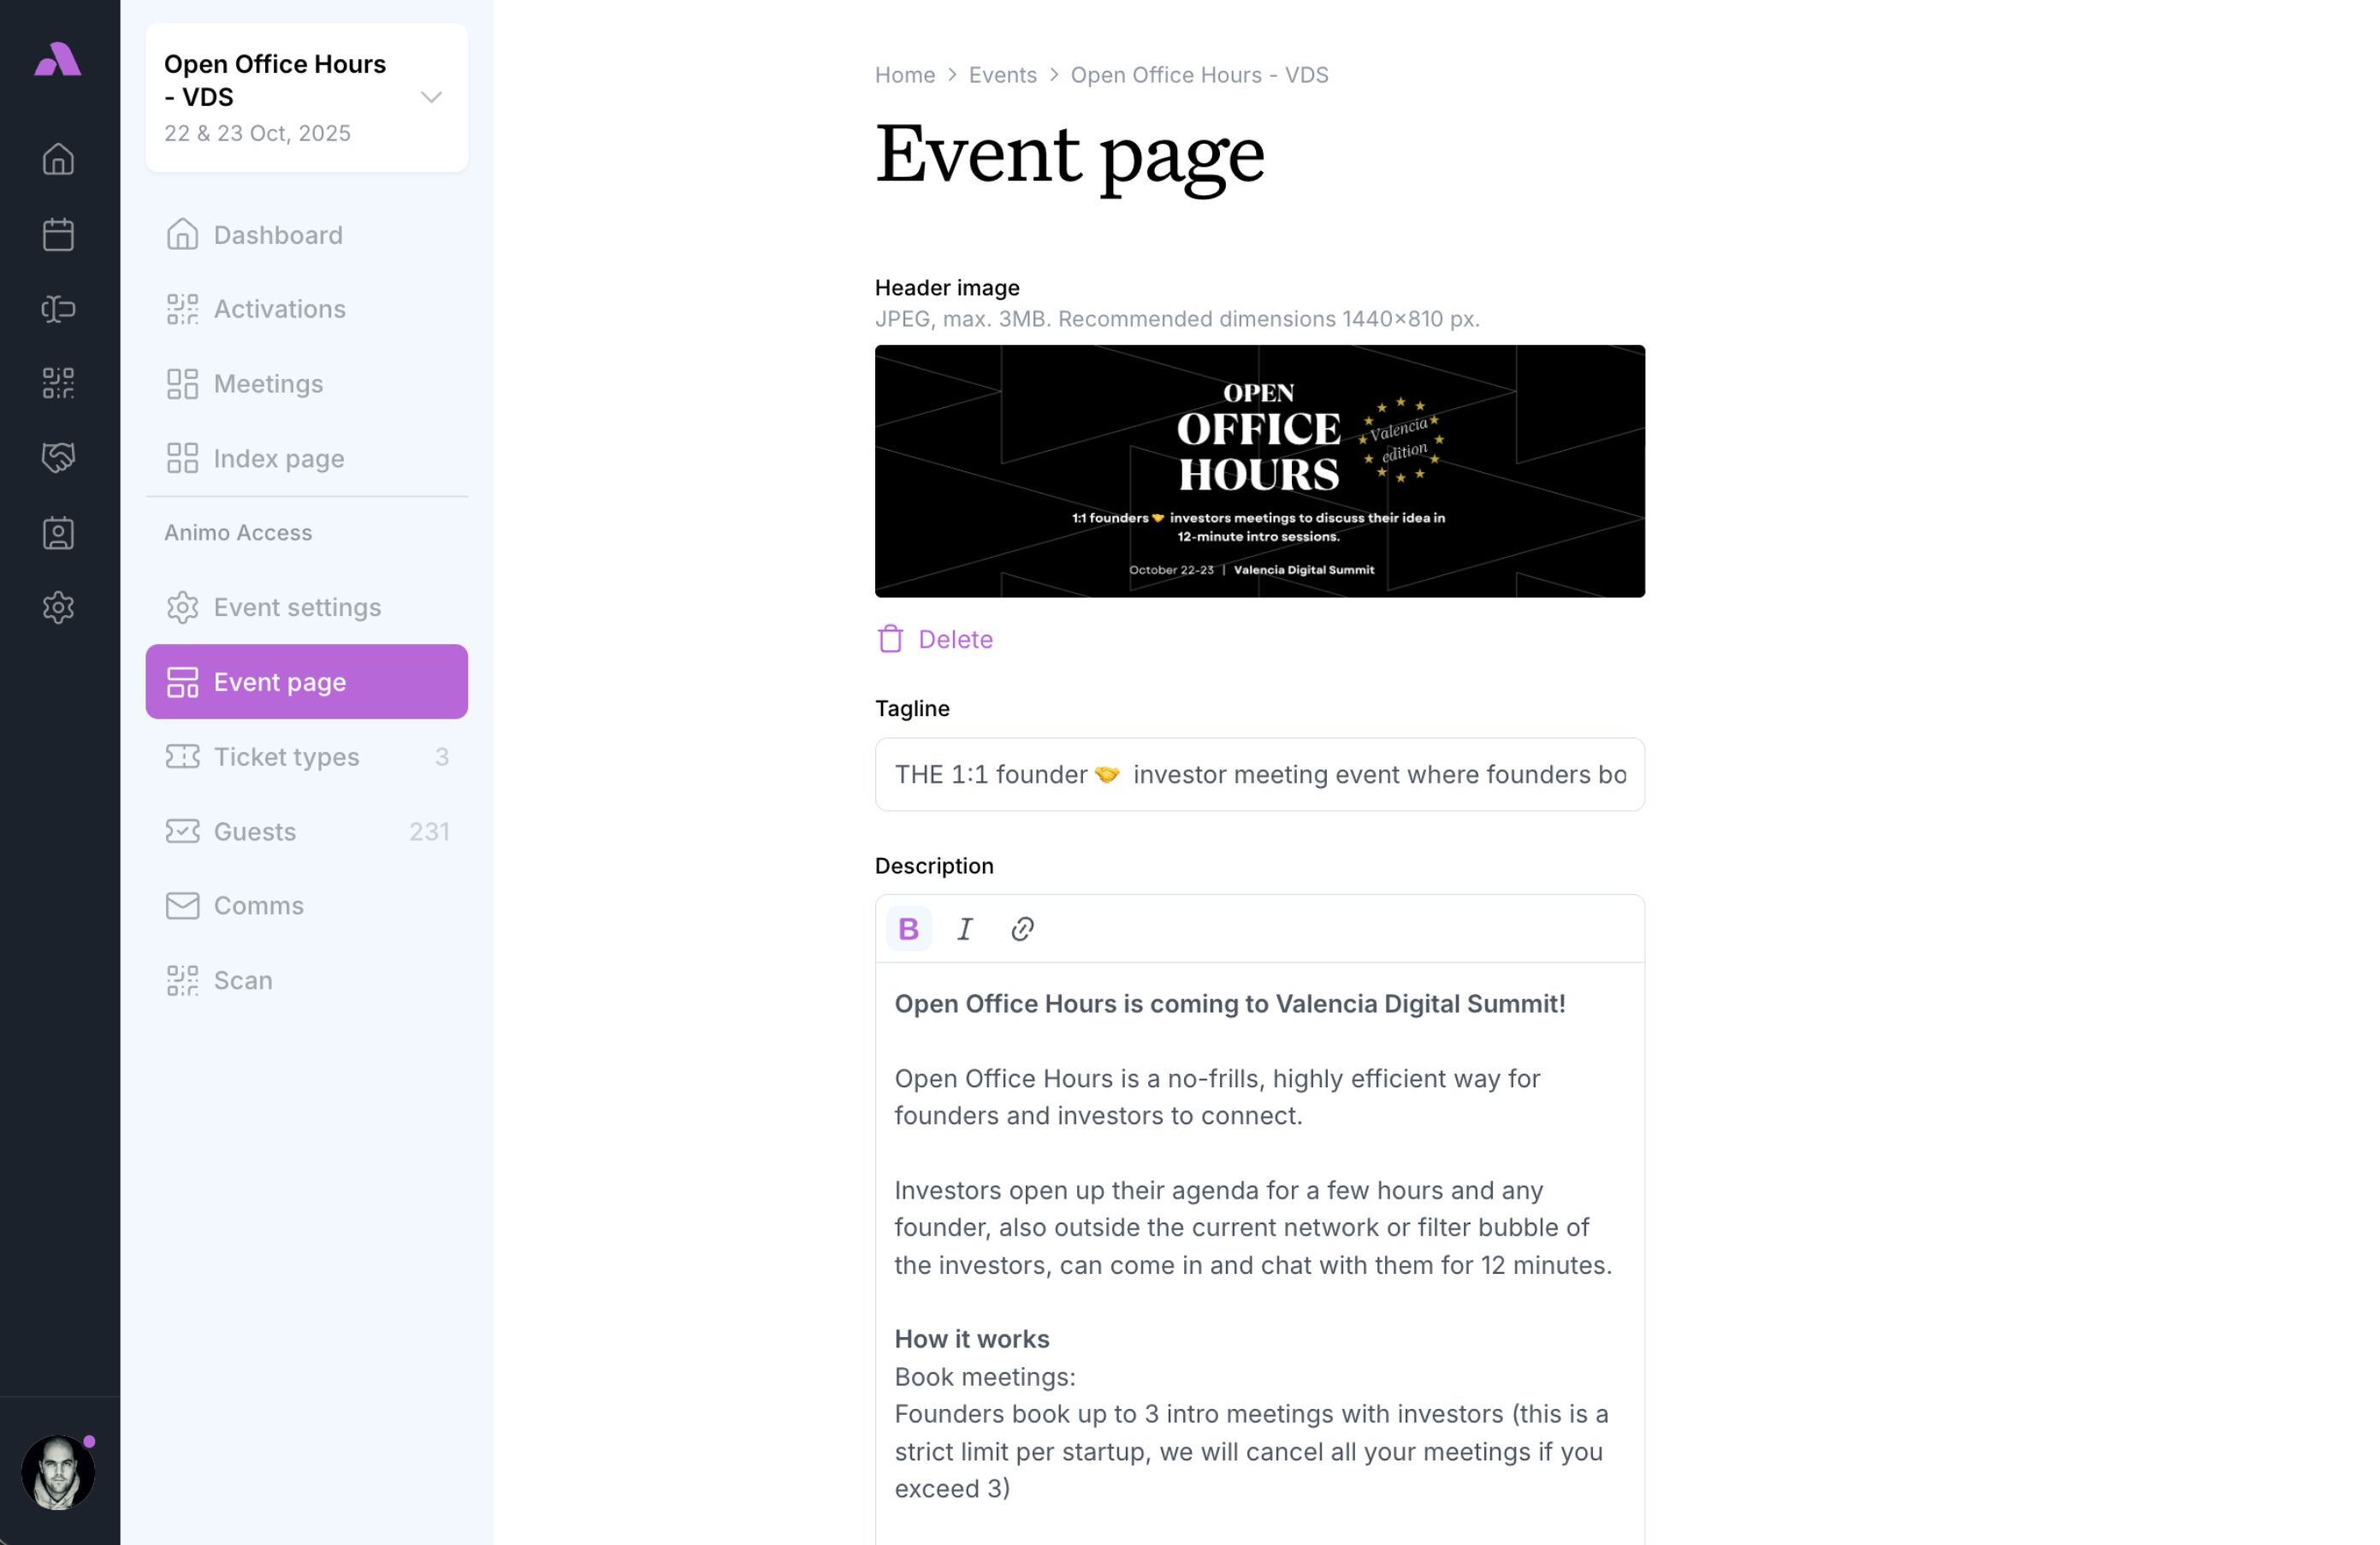Select the Comms menu item

pos(258,905)
